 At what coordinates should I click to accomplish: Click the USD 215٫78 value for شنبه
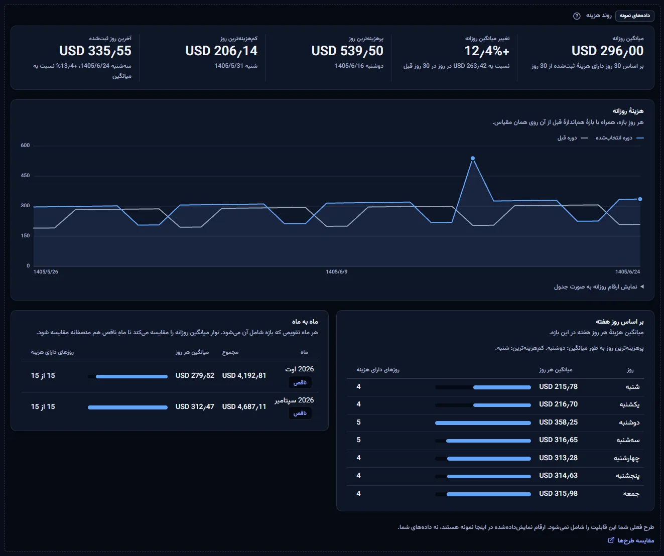coord(558,386)
